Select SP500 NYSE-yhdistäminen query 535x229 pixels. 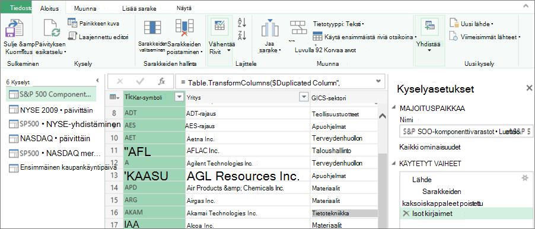65,123
